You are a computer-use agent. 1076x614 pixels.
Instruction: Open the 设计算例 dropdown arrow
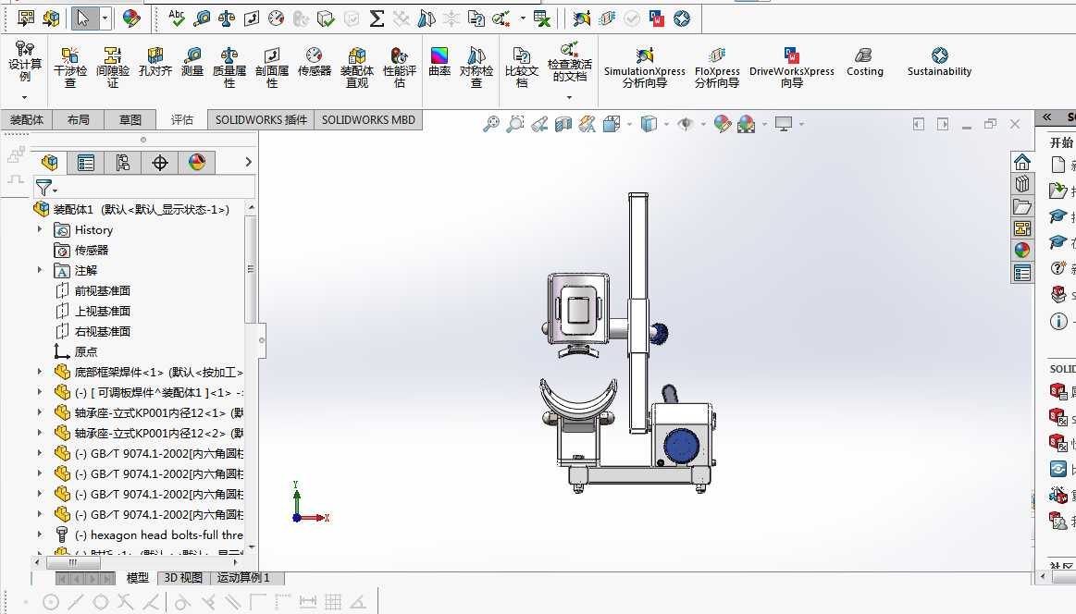(x=25, y=97)
